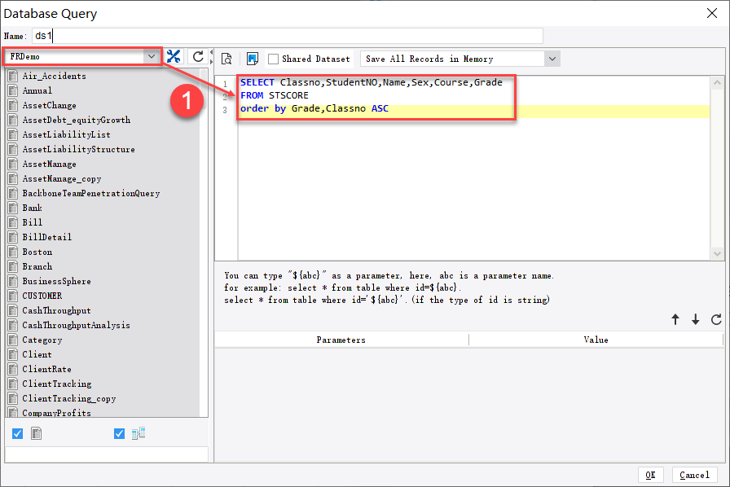The width and height of the screenshot is (730, 487).
Task: Select the SQL parameter wrench tool icon
Action: coord(174,57)
